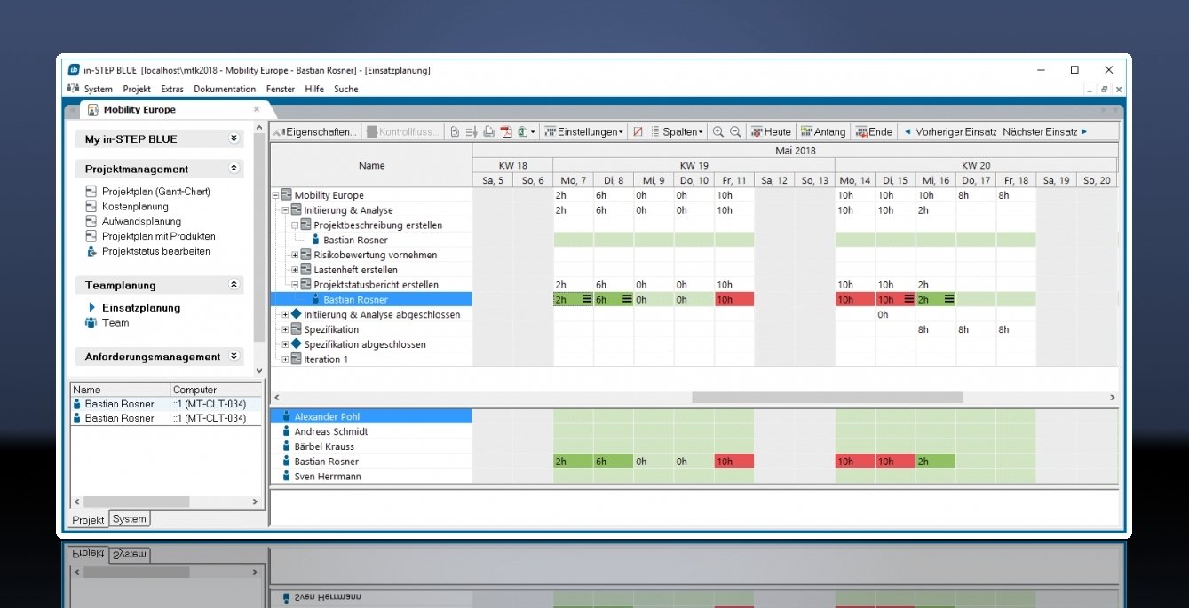The width and height of the screenshot is (1189, 608).
Task: Select Andreas Schmidt in resource list
Action: pyautogui.click(x=371, y=431)
